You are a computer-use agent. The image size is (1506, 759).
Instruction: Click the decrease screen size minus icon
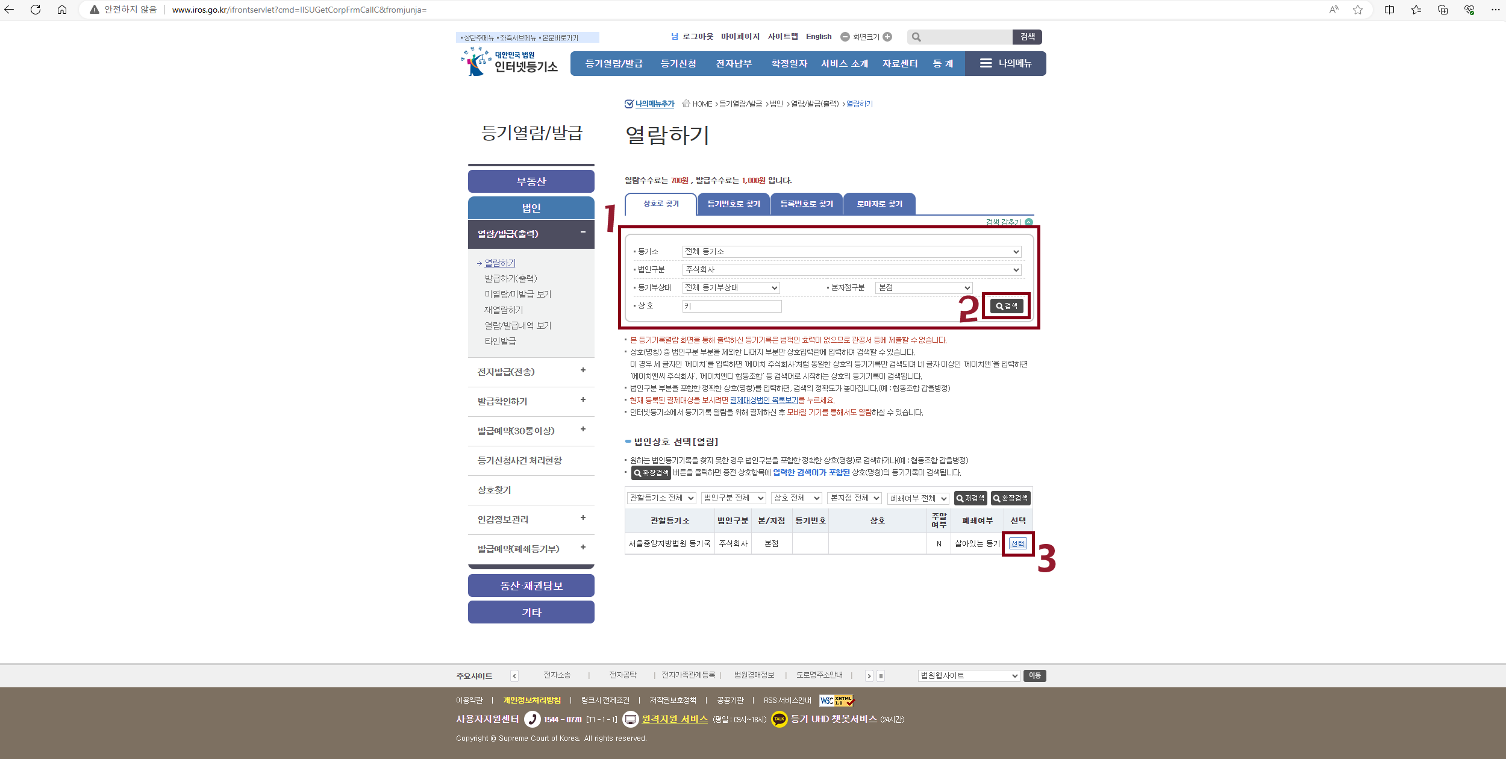(x=845, y=37)
